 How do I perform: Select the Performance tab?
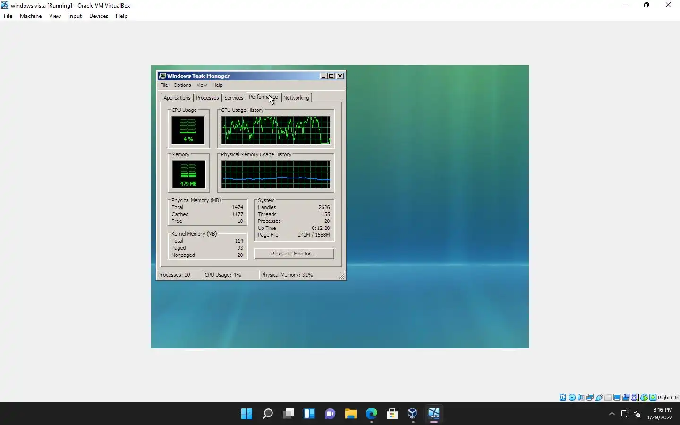point(263,97)
